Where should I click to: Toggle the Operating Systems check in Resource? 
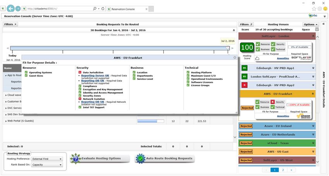tap(26, 73)
